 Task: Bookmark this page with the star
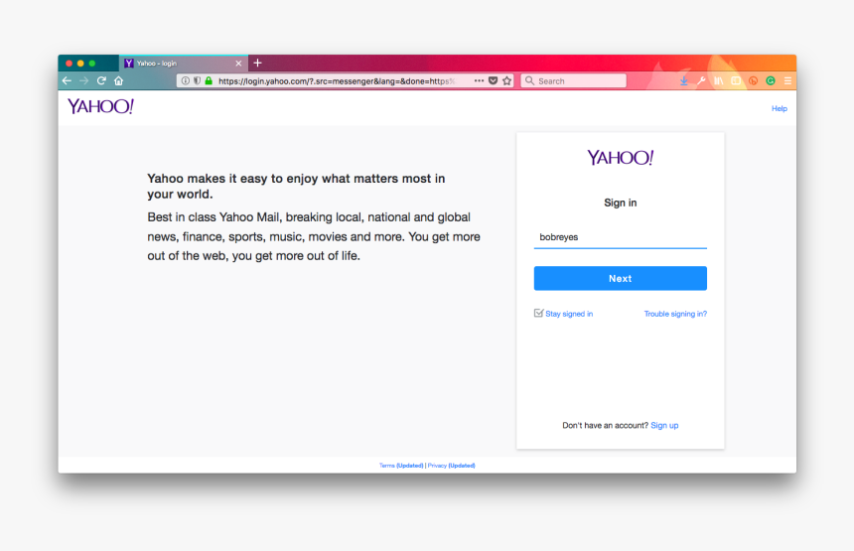point(507,80)
